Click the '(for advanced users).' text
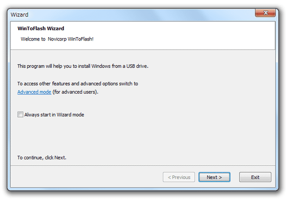288x200 pixels. (x=76, y=92)
